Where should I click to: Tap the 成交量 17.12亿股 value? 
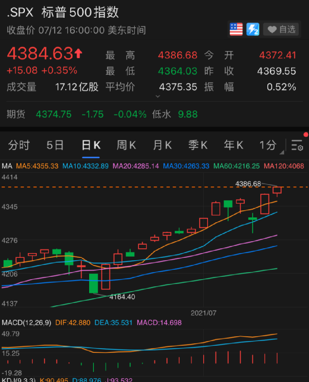coord(77,87)
